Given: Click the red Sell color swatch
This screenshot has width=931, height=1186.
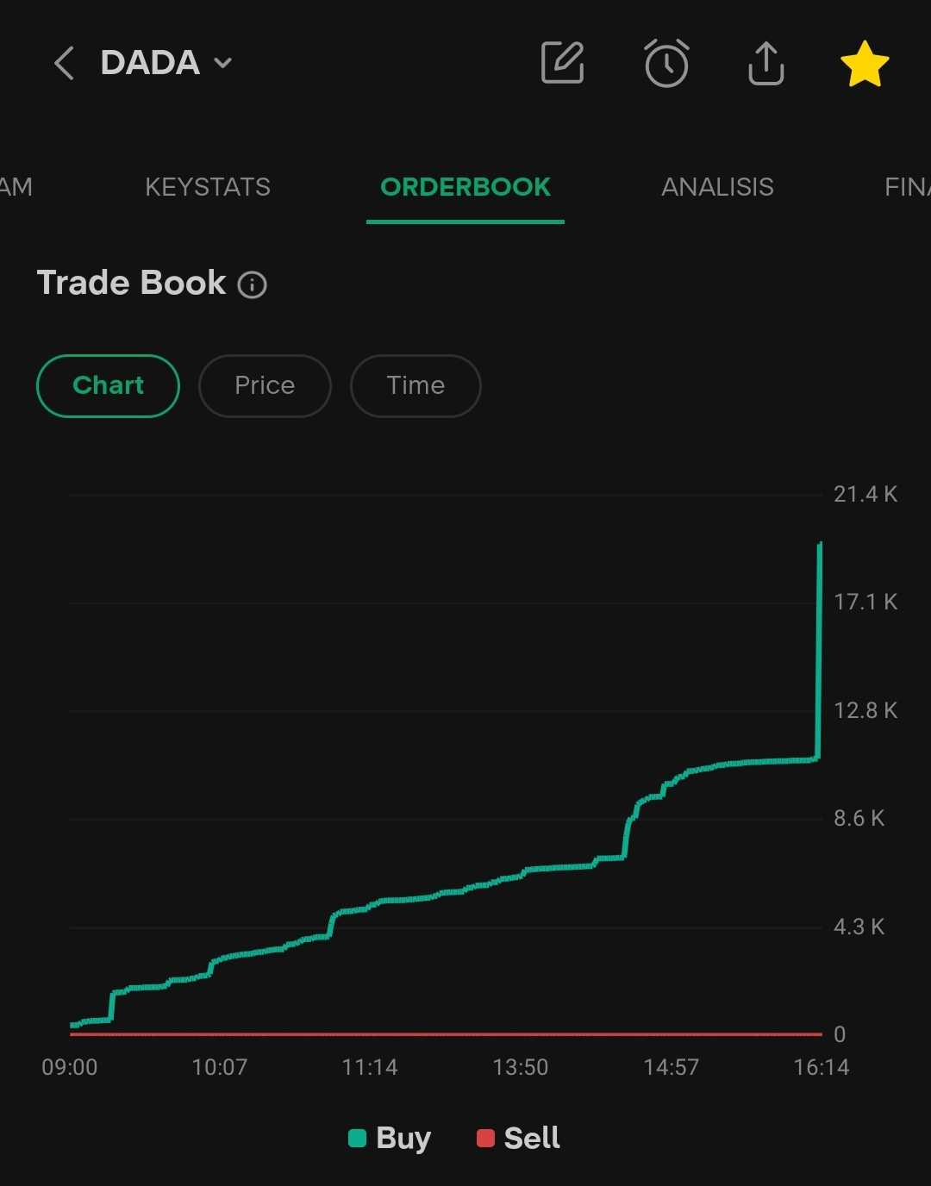Looking at the screenshot, I should 485,1139.
